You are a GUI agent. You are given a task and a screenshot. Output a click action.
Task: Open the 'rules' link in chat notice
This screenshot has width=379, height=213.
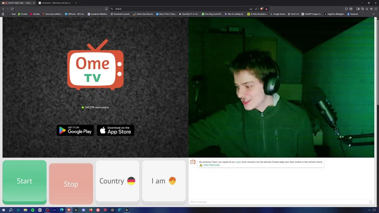(x=238, y=162)
